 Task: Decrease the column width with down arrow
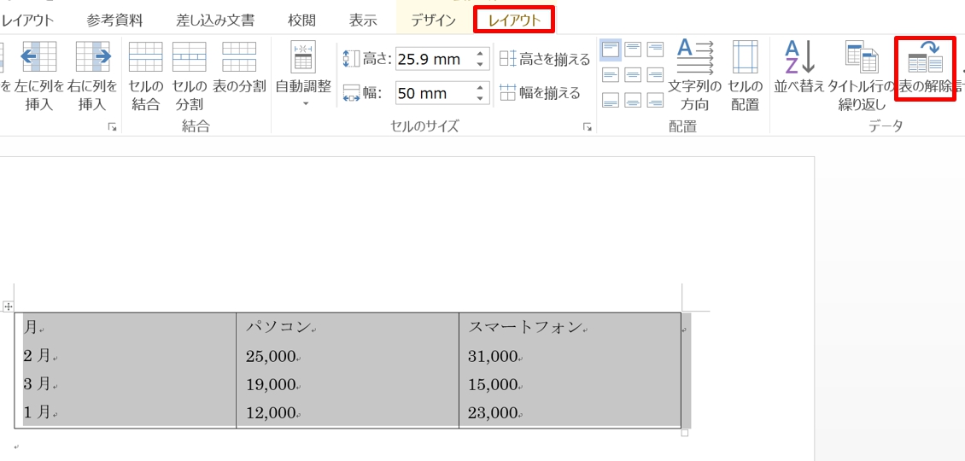[x=482, y=99]
